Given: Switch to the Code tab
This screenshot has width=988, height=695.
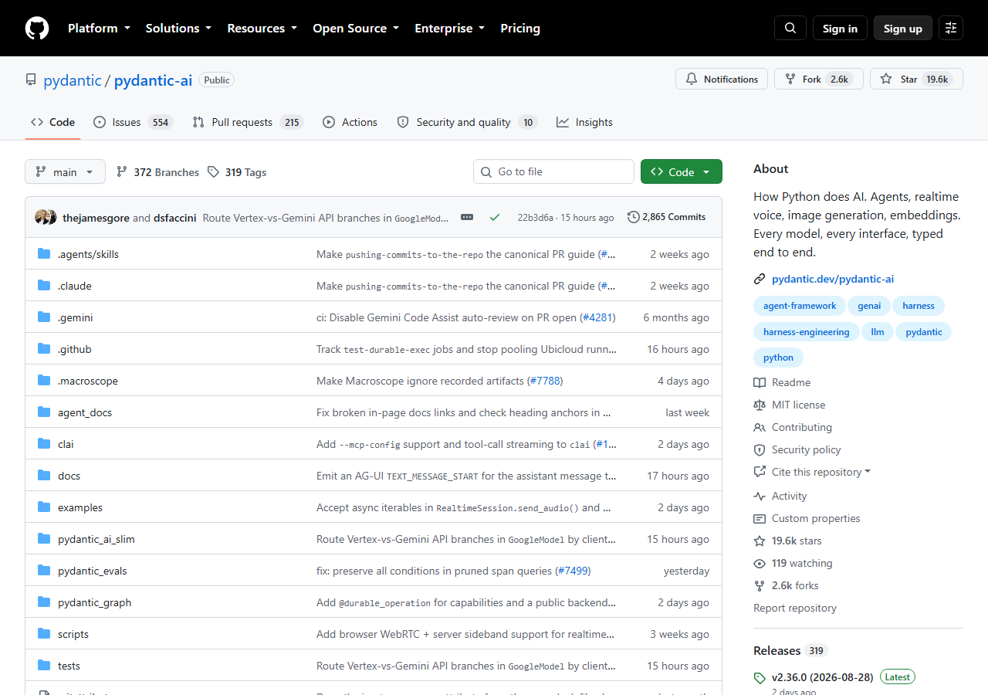Looking at the screenshot, I should 52,122.
